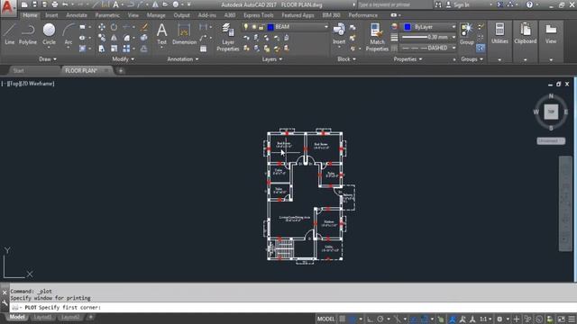The height and width of the screenshot is (324, 577).
Task: Select the Line tool
Action: click(x=9, y=34)
